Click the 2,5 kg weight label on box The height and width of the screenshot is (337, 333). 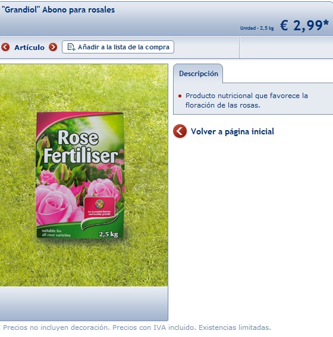point(108,234)
